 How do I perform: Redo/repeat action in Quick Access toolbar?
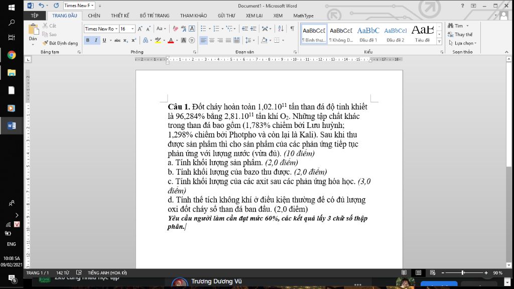coord(56,6)
